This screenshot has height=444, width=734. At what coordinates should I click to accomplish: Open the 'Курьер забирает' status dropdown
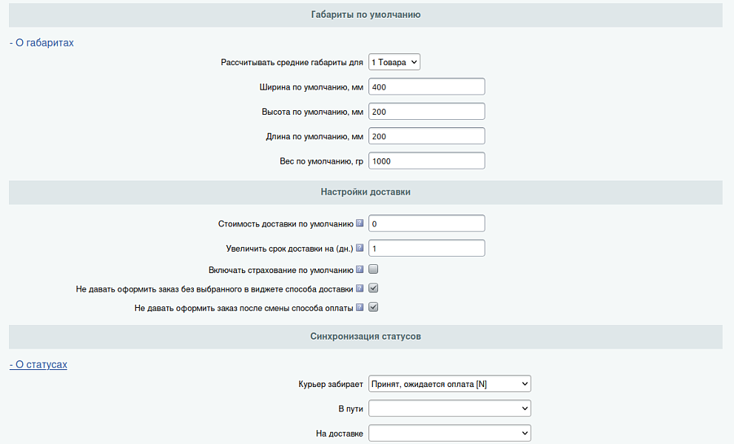[x=450, y=384]
